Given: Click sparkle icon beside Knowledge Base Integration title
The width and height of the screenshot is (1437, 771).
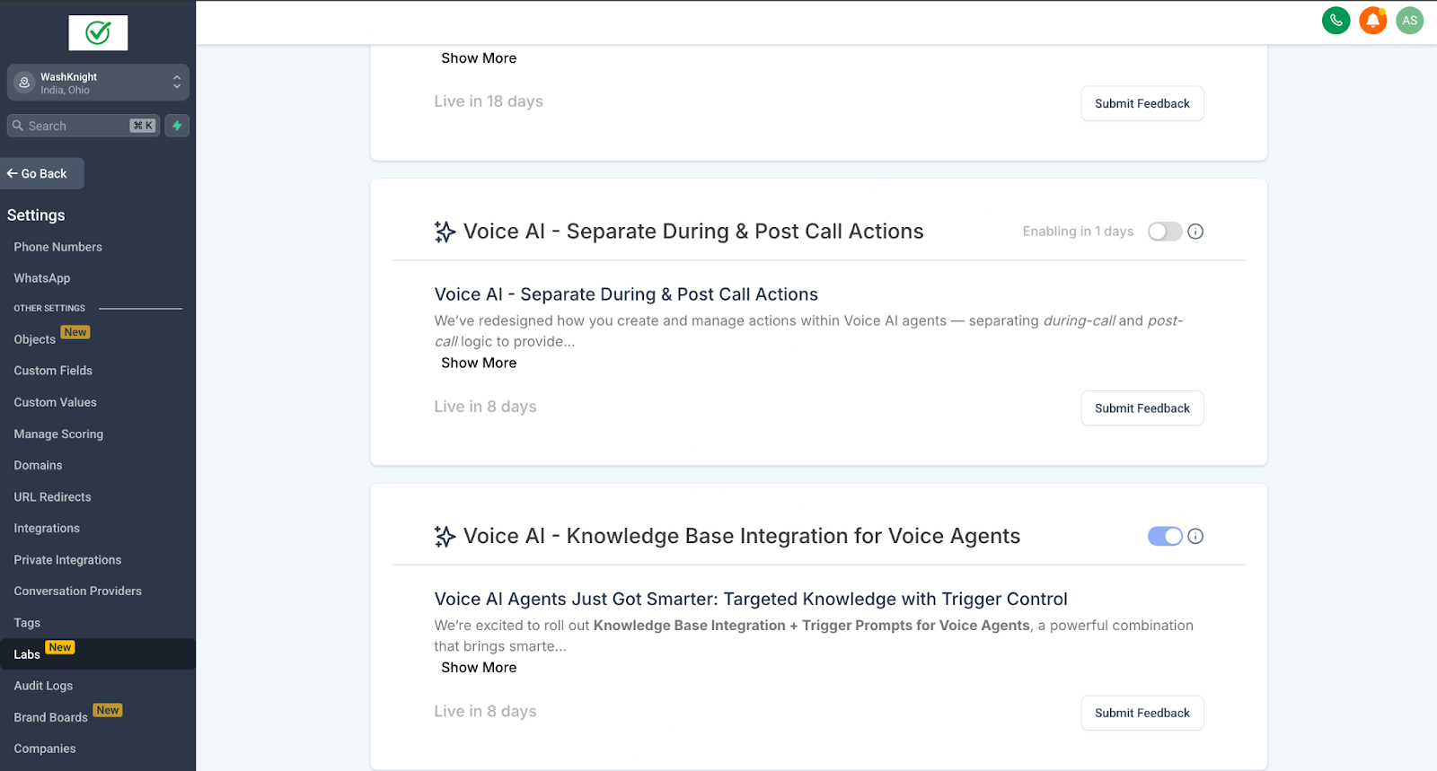Looking at the screenshot, I should point(445,536).
